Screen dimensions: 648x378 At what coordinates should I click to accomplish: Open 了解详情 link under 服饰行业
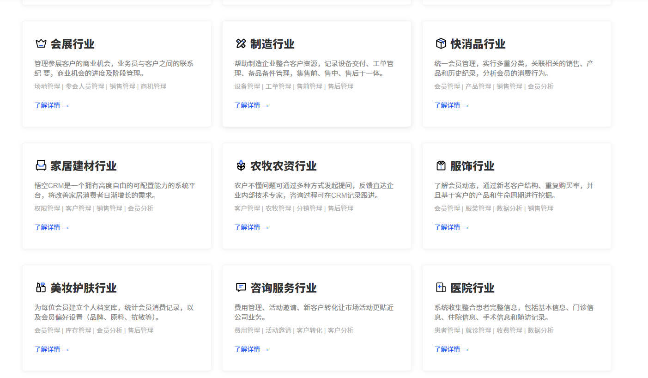452,227
